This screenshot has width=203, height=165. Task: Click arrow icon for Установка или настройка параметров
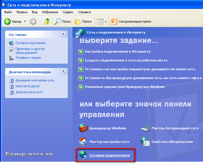click(81, 69)
